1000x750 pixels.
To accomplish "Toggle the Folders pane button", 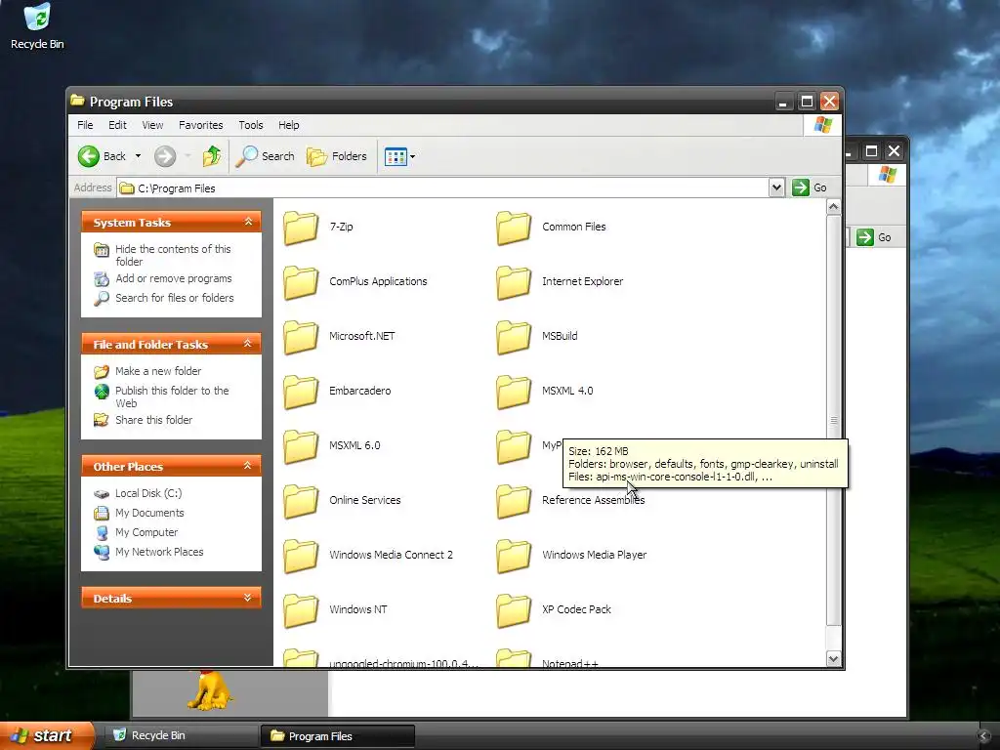I will click(337, 156).
